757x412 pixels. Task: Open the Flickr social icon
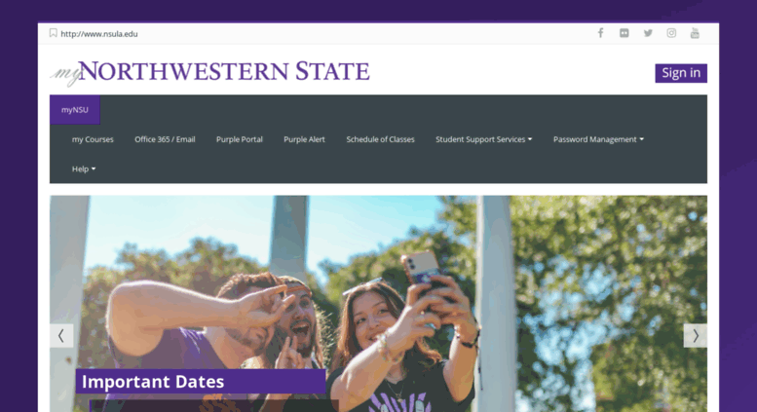(625, 33)
